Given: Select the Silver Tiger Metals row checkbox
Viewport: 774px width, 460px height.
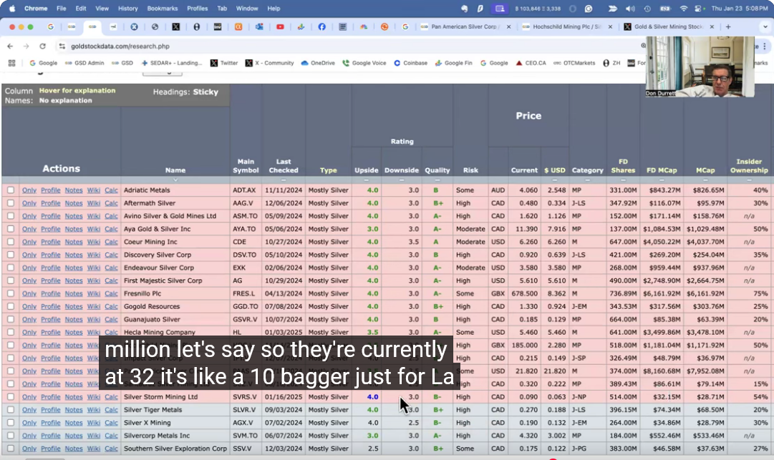Looking at the screenshot, I should tap(10, 410).
